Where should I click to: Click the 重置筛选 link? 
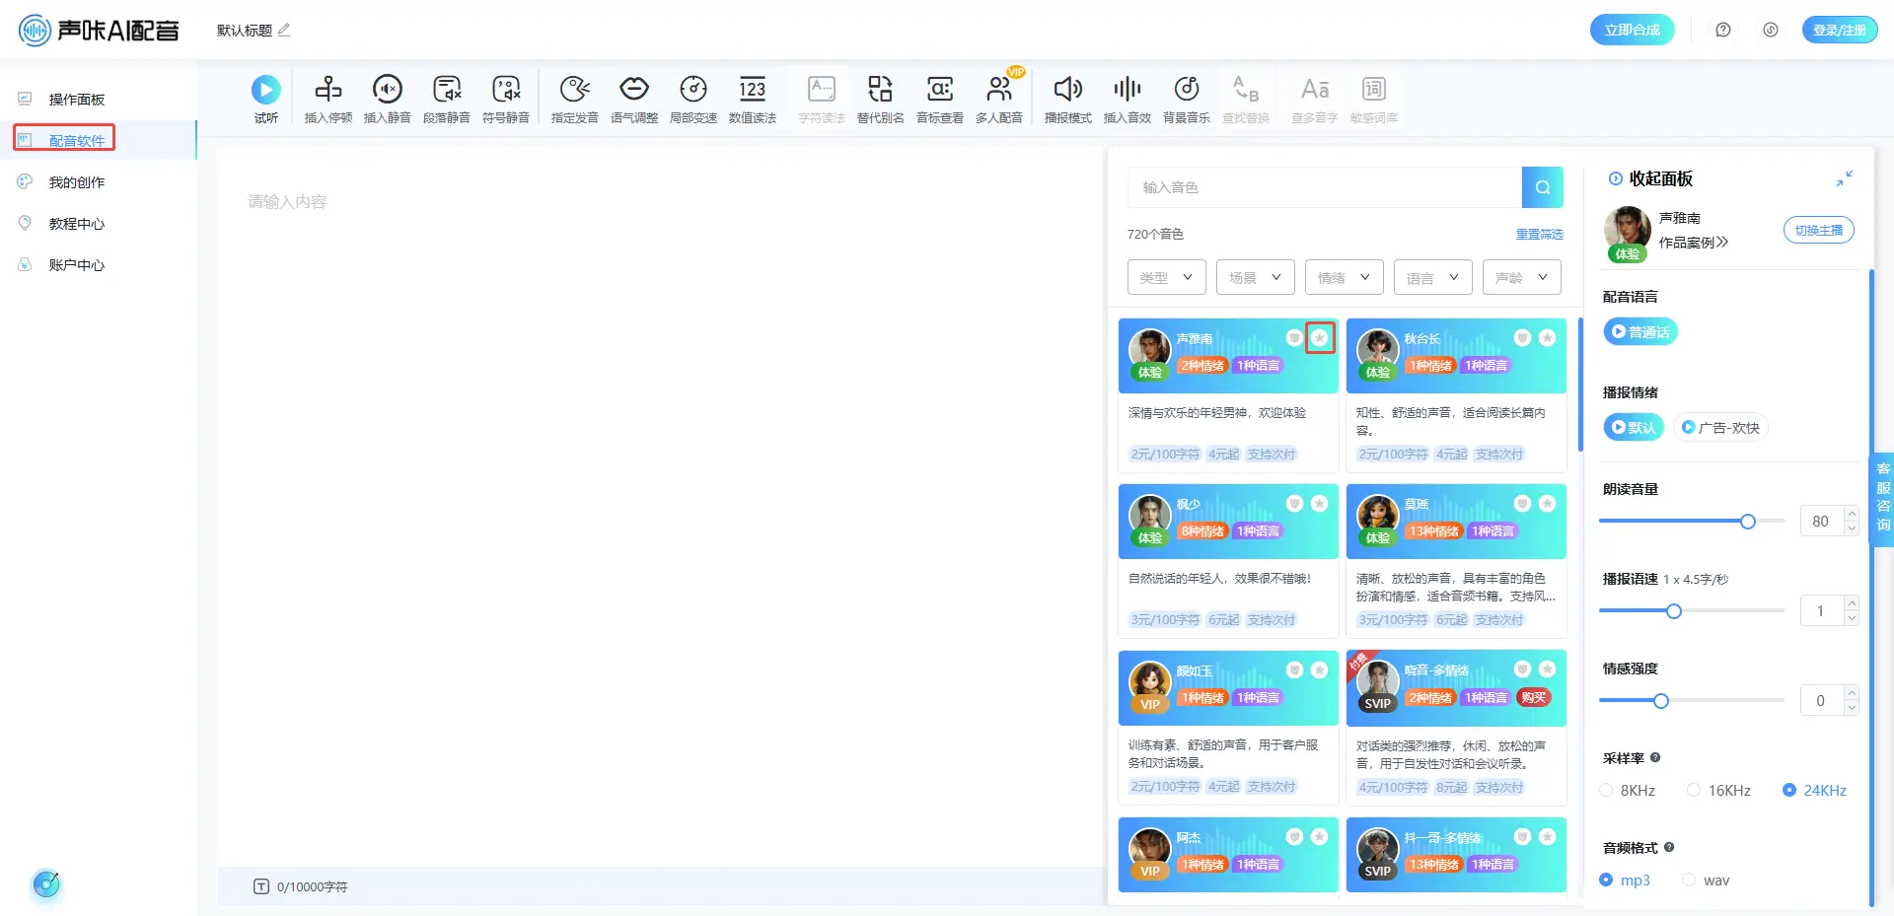[1539, 235]
